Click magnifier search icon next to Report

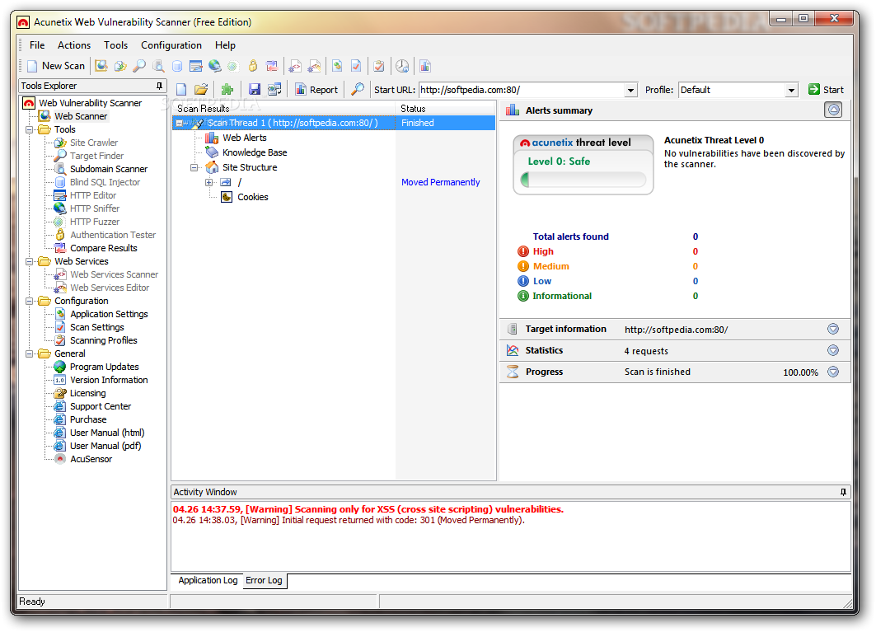click(x=358, y=90)
